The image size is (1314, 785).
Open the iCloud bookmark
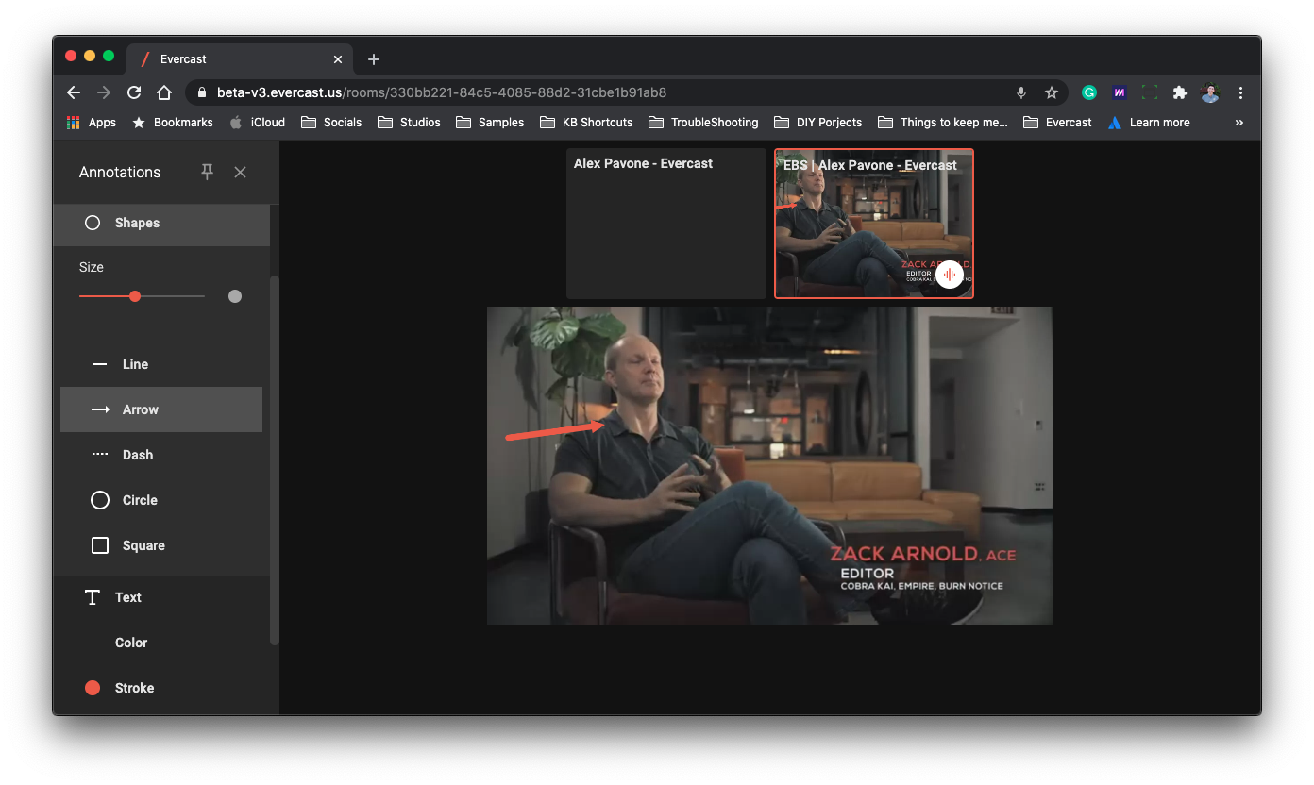click(257, 123)
